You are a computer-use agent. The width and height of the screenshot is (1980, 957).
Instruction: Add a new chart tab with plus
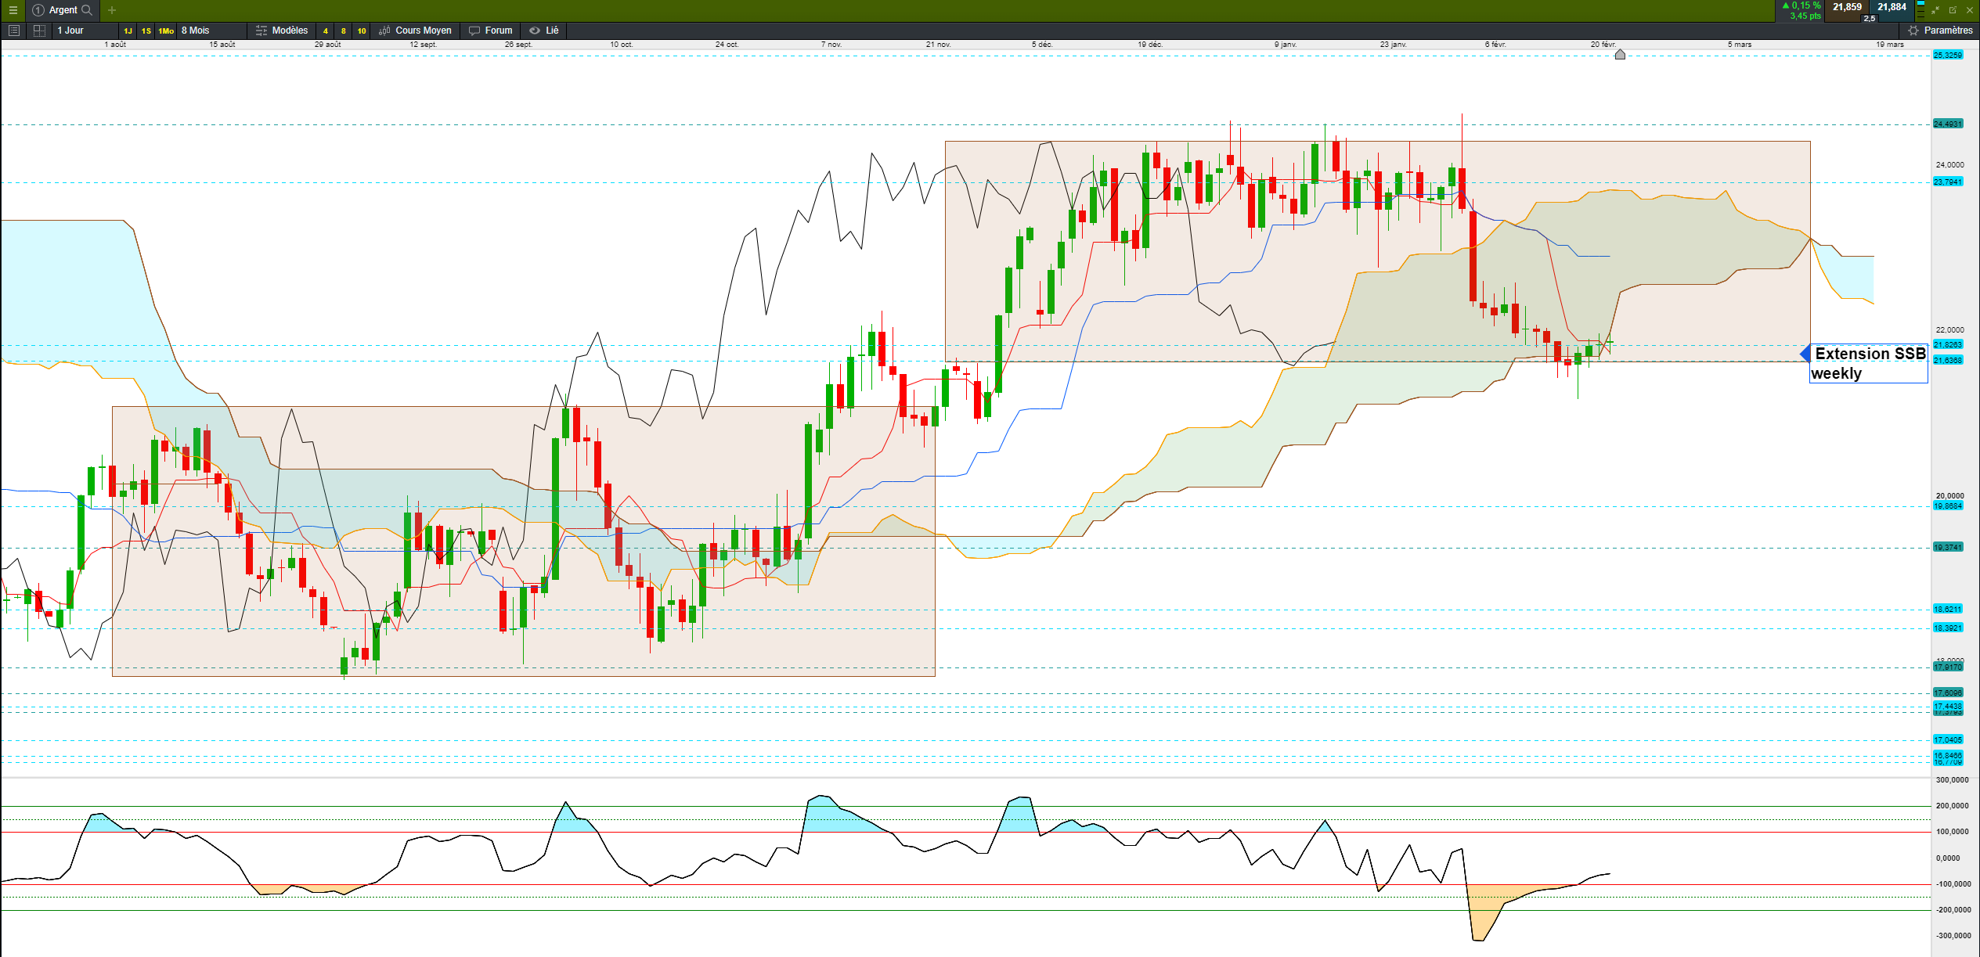[112, 10]
